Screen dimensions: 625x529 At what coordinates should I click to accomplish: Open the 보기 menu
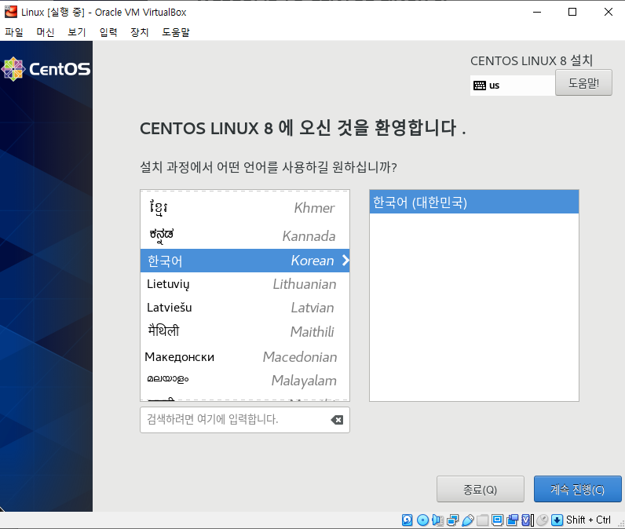76,32
